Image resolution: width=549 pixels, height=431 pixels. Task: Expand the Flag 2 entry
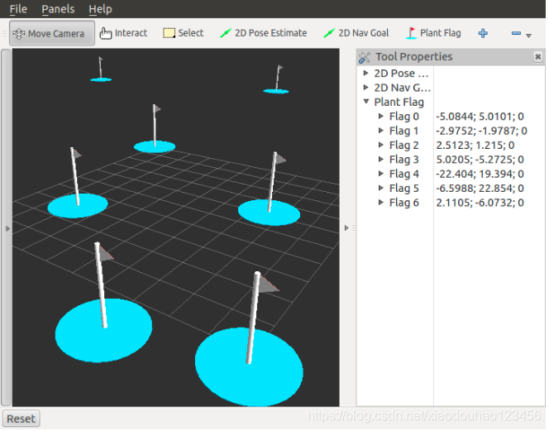[x=381, y=145]
